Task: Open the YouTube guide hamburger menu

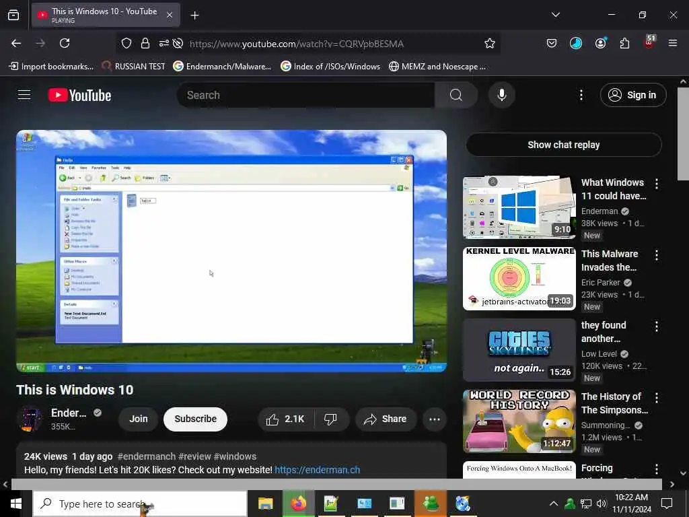Action: click(24, 94)
